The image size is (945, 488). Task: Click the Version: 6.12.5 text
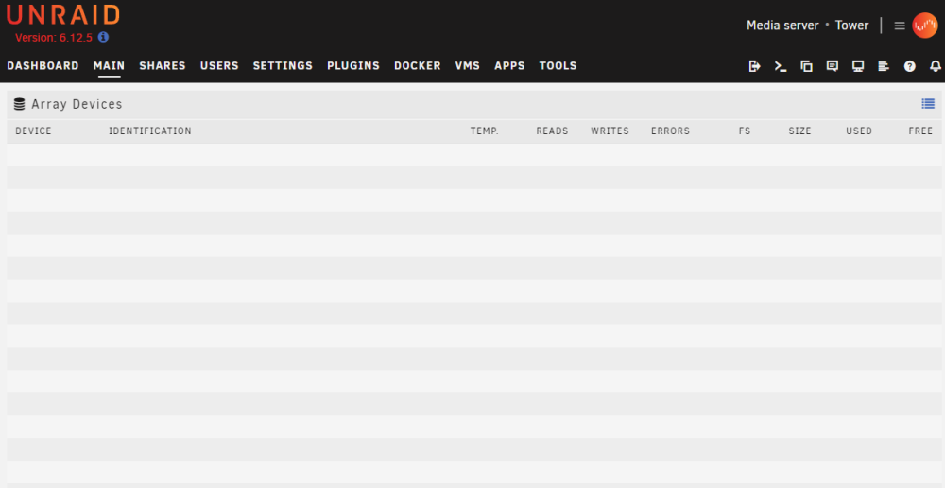pos(54,38)
